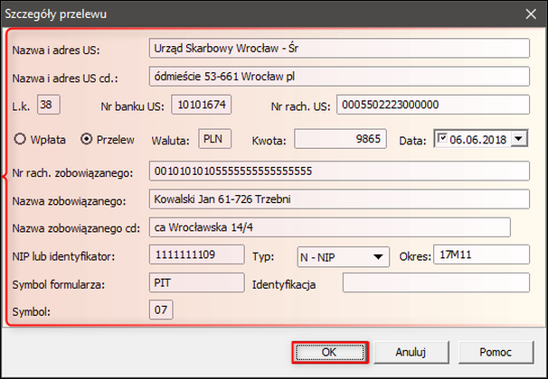548x379 pixels.
Task: Open help with the Pomoc button
Action: click(496, 352)
